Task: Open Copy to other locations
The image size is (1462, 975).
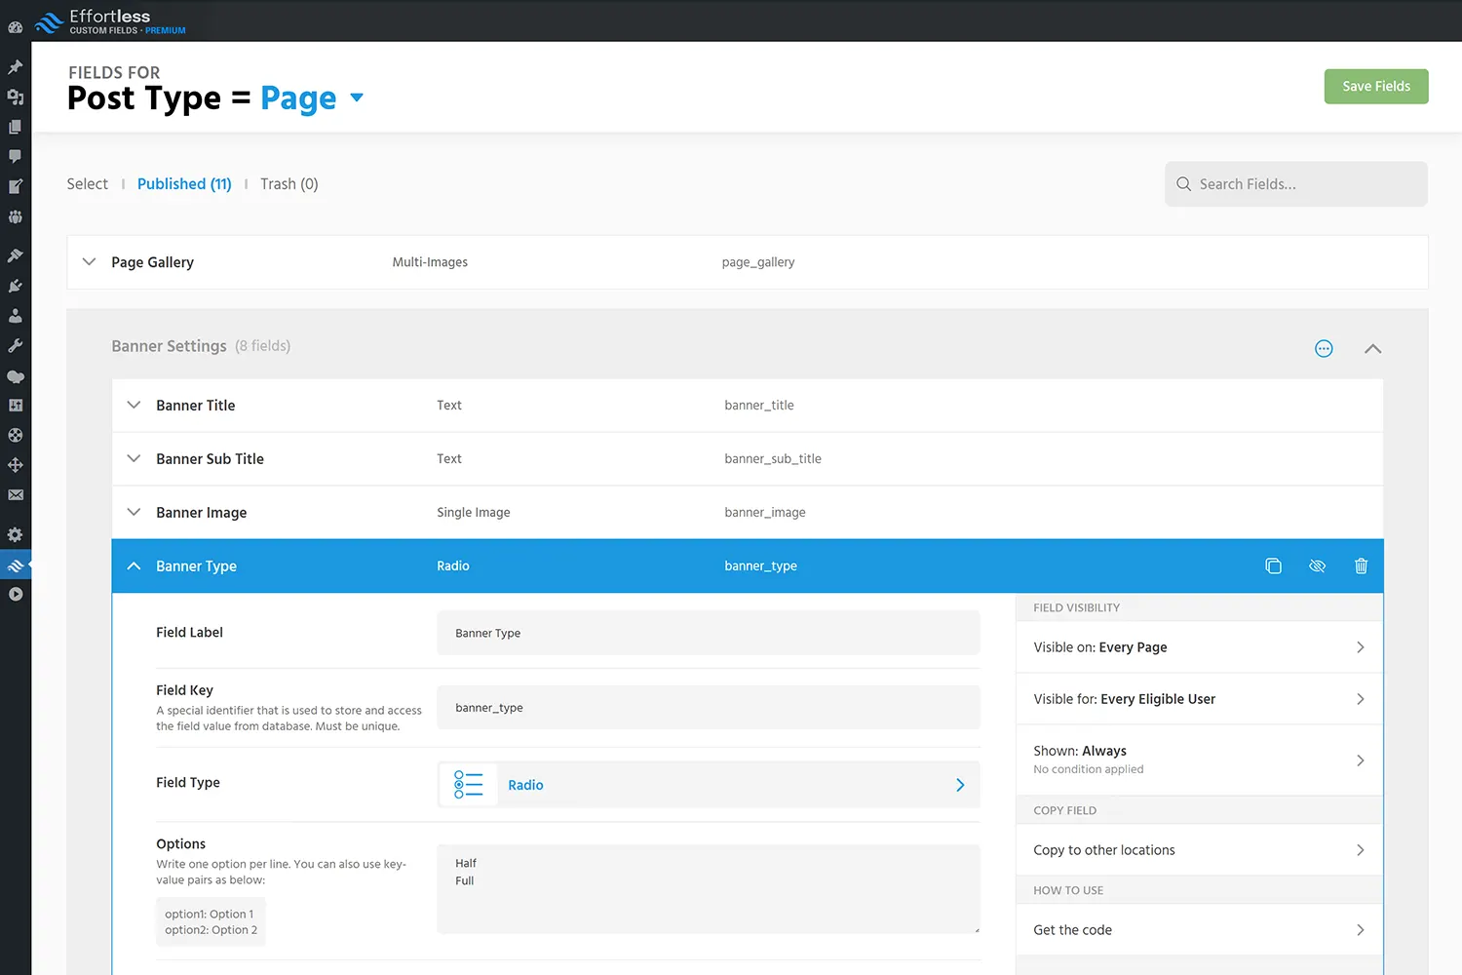Action: 1199,850
